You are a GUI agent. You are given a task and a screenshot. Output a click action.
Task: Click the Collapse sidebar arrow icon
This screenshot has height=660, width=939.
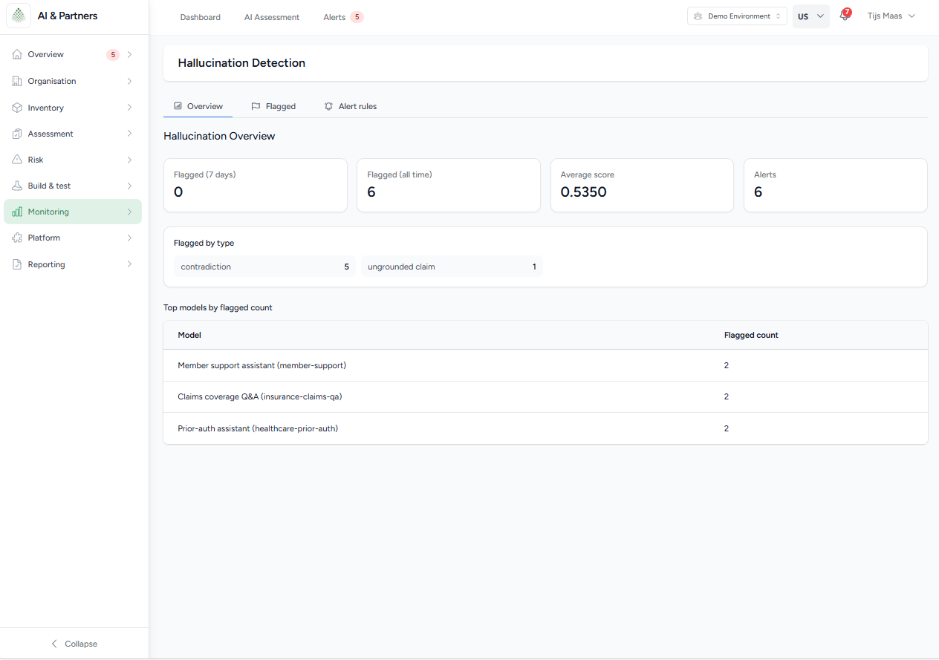(53, 644)
